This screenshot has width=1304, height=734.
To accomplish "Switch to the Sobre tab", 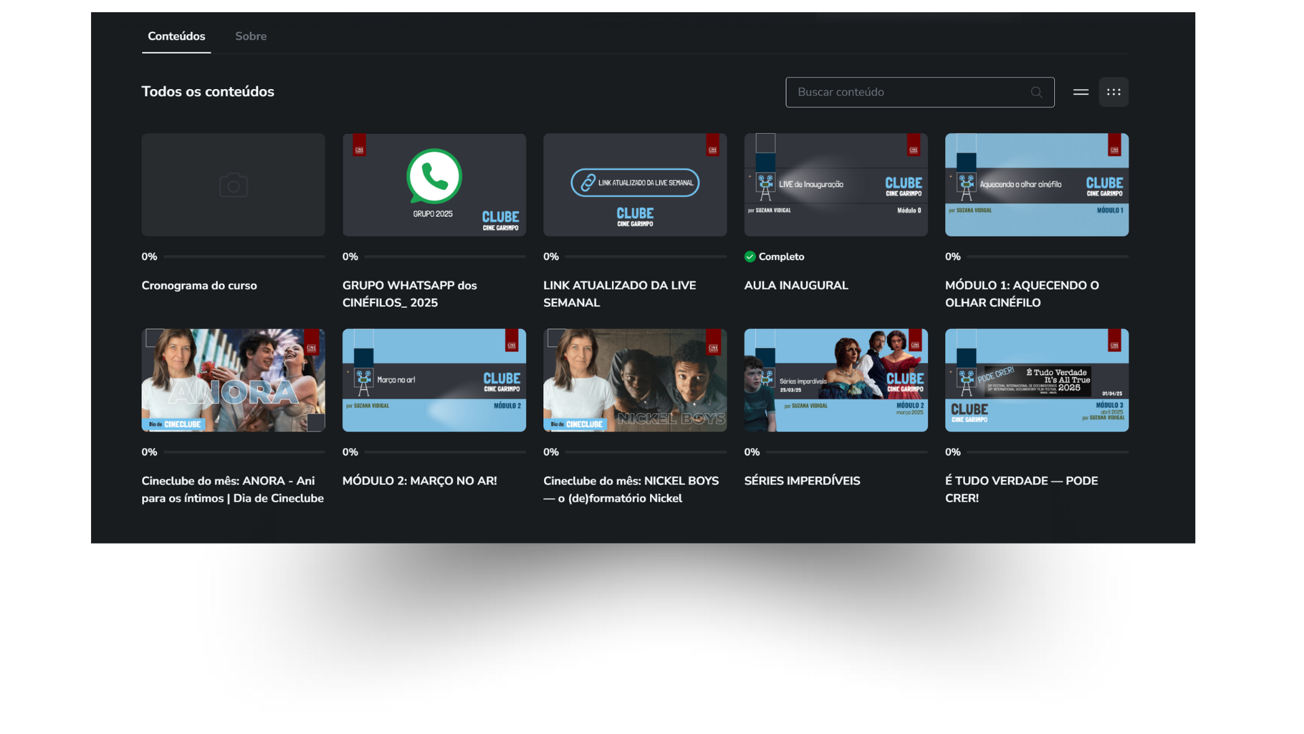I will point(251,37).
